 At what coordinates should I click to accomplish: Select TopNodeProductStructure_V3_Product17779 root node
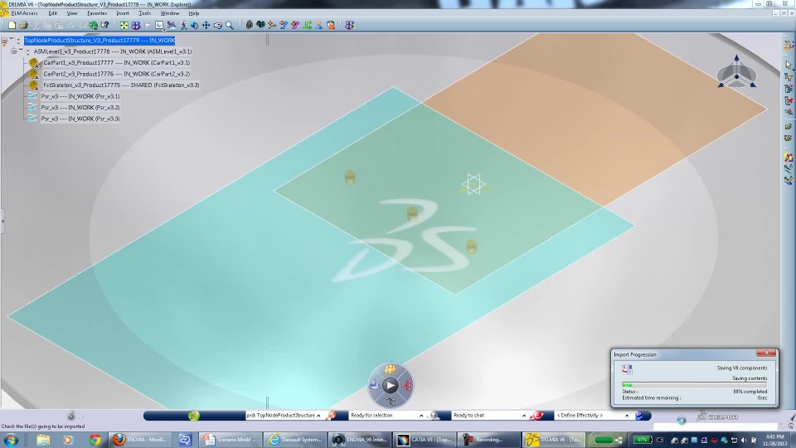click(x=99, y=40)
